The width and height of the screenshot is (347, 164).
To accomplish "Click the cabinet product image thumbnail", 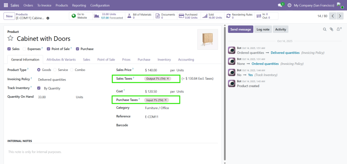I will coord(208,39).
